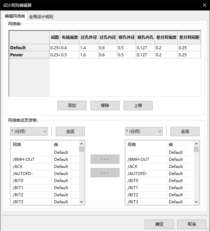Click Default row 差分对间距 cell 0.25
210x231 pixels.
[x=189, y=48]
